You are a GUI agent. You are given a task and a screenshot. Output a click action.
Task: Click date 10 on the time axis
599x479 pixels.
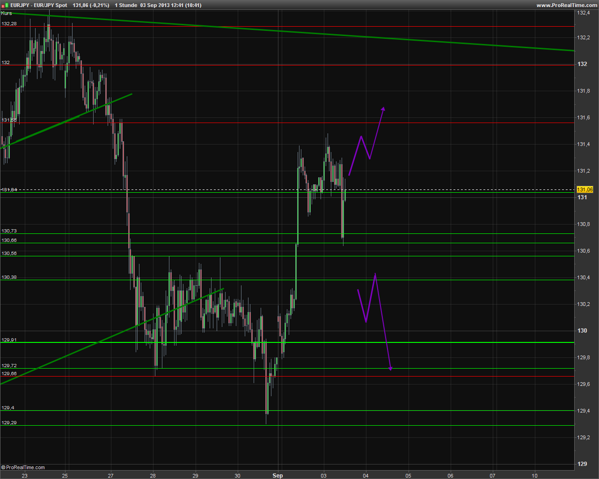(534, 476)
